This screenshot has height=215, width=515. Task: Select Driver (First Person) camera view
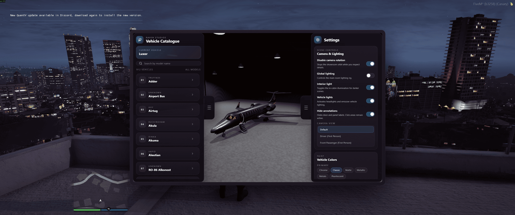[x=330, y=136]
